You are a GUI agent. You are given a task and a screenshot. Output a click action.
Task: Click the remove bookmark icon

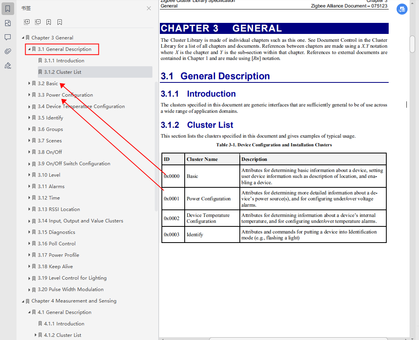(x=59, y=22)
